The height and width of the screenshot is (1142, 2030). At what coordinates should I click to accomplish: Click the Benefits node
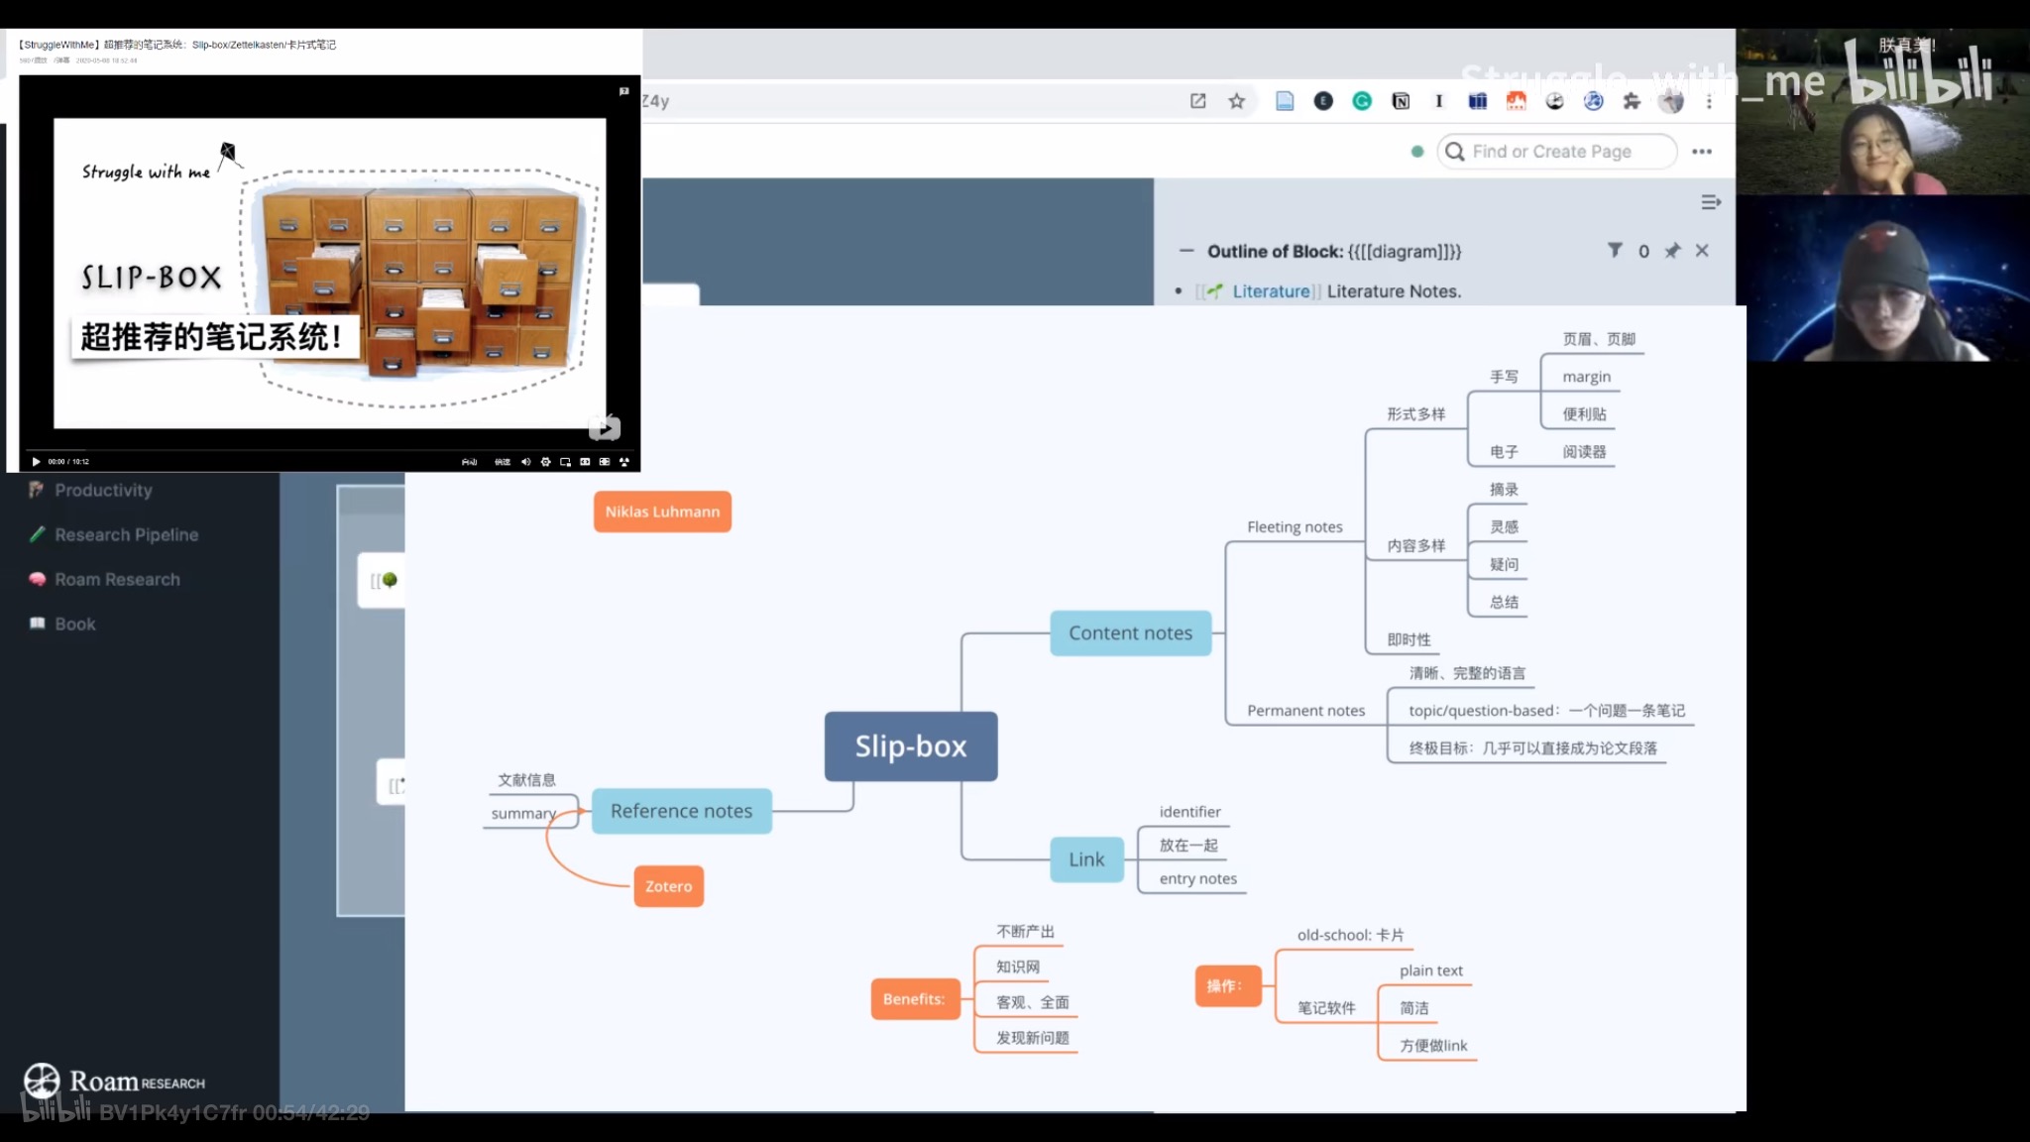(914, 999)
